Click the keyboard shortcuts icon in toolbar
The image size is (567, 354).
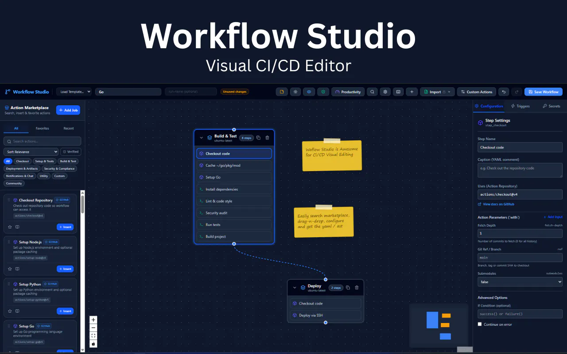pyautogui.click(x=399, y=92)
